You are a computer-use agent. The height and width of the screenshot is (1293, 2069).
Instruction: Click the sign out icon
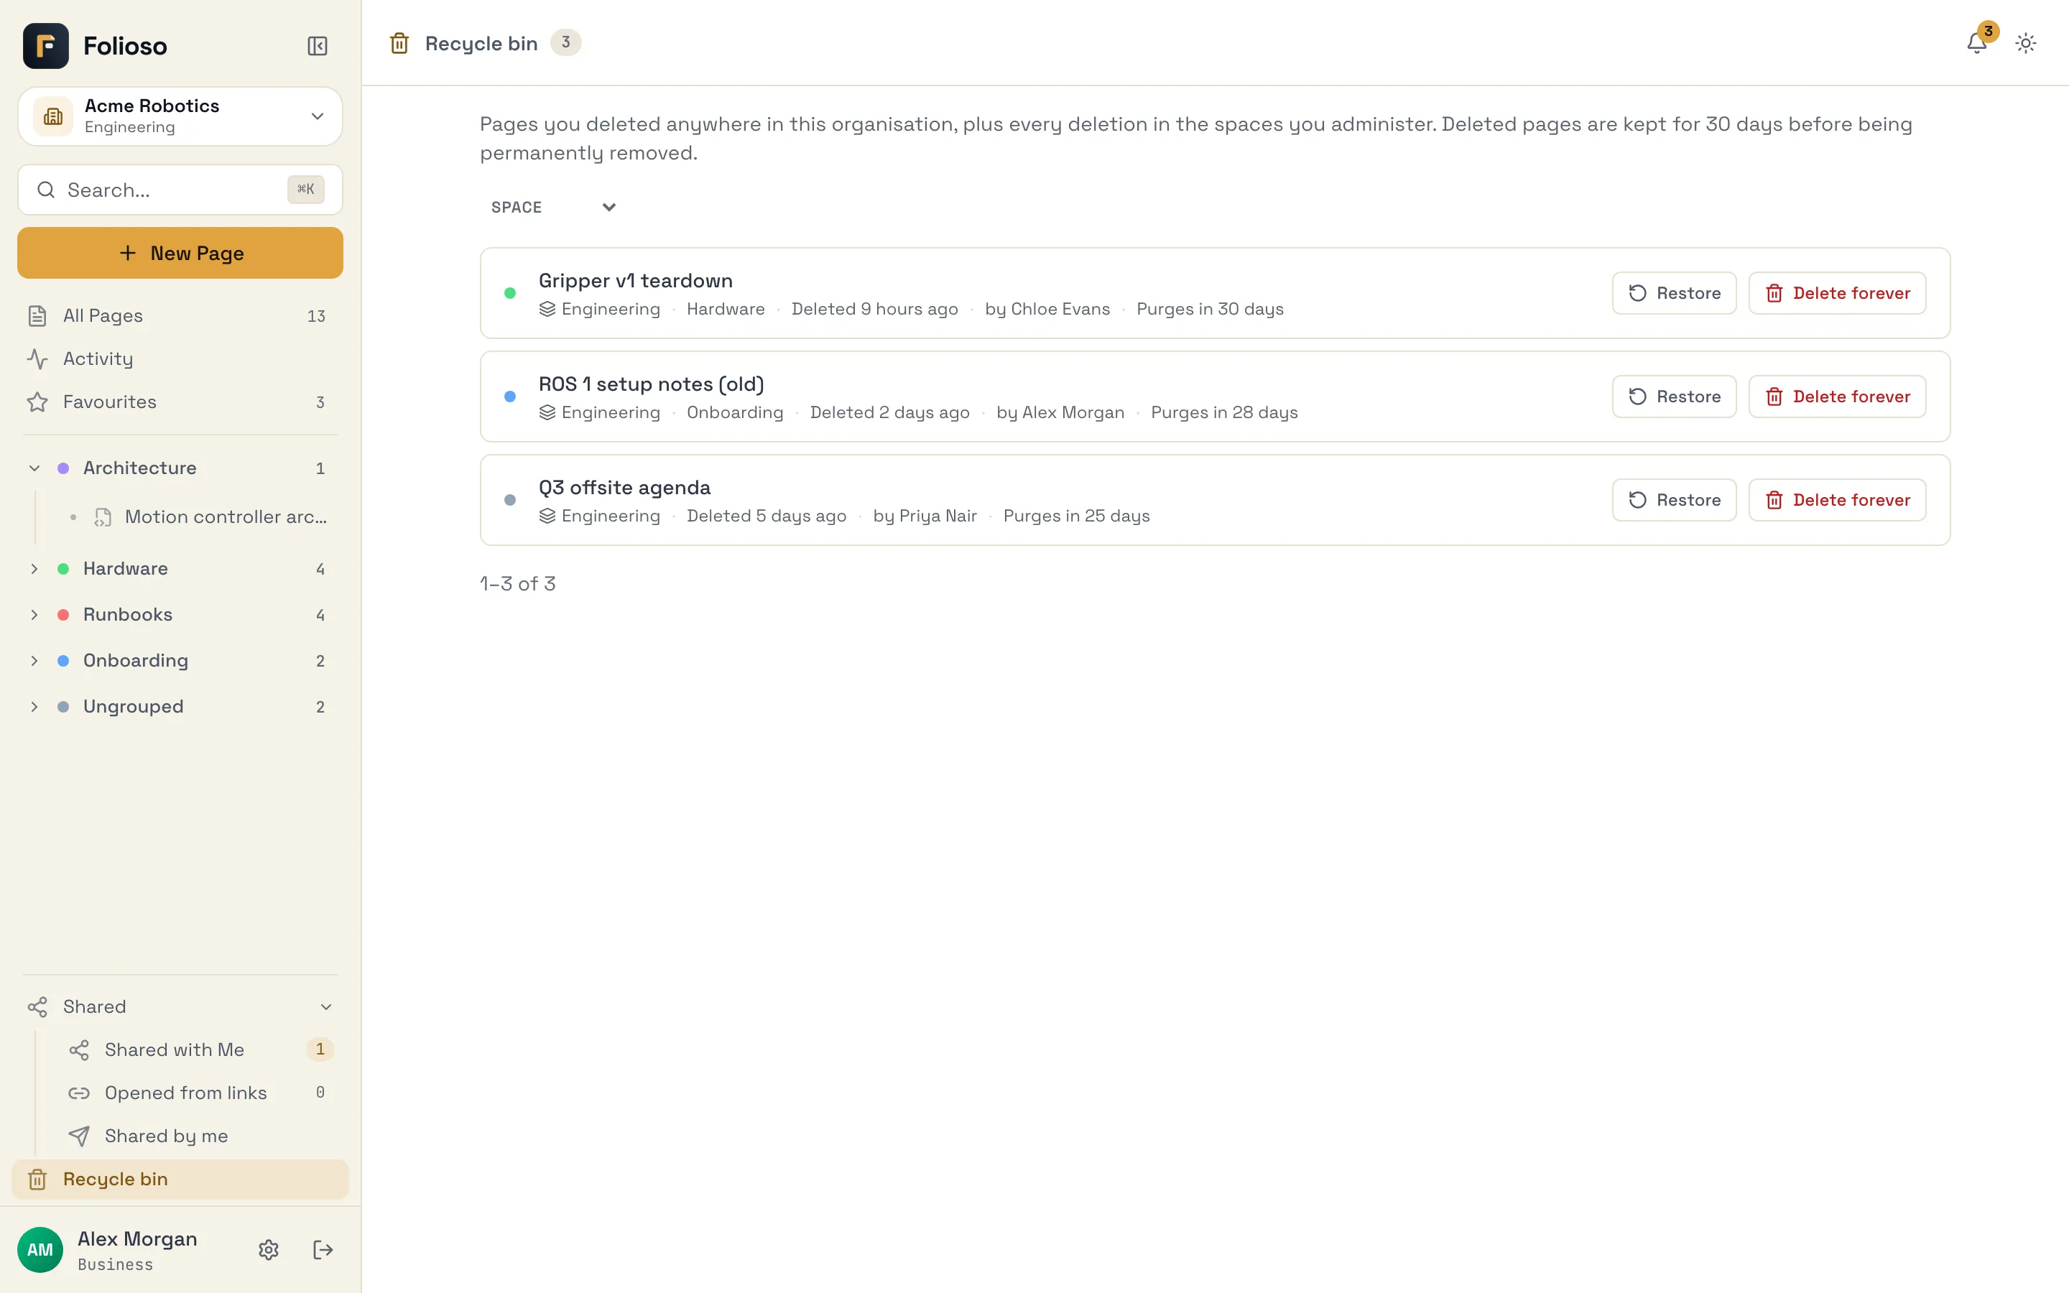click(x=323, y=1249)
